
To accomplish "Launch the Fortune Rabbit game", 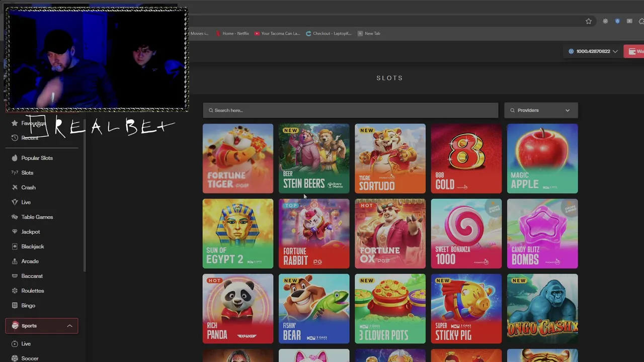I will [x=314, y=233].
